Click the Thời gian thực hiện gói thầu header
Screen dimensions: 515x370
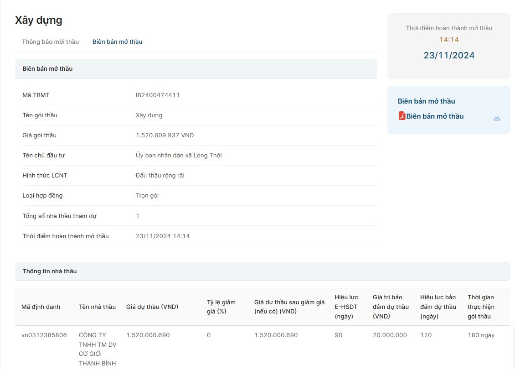[481, 307]
